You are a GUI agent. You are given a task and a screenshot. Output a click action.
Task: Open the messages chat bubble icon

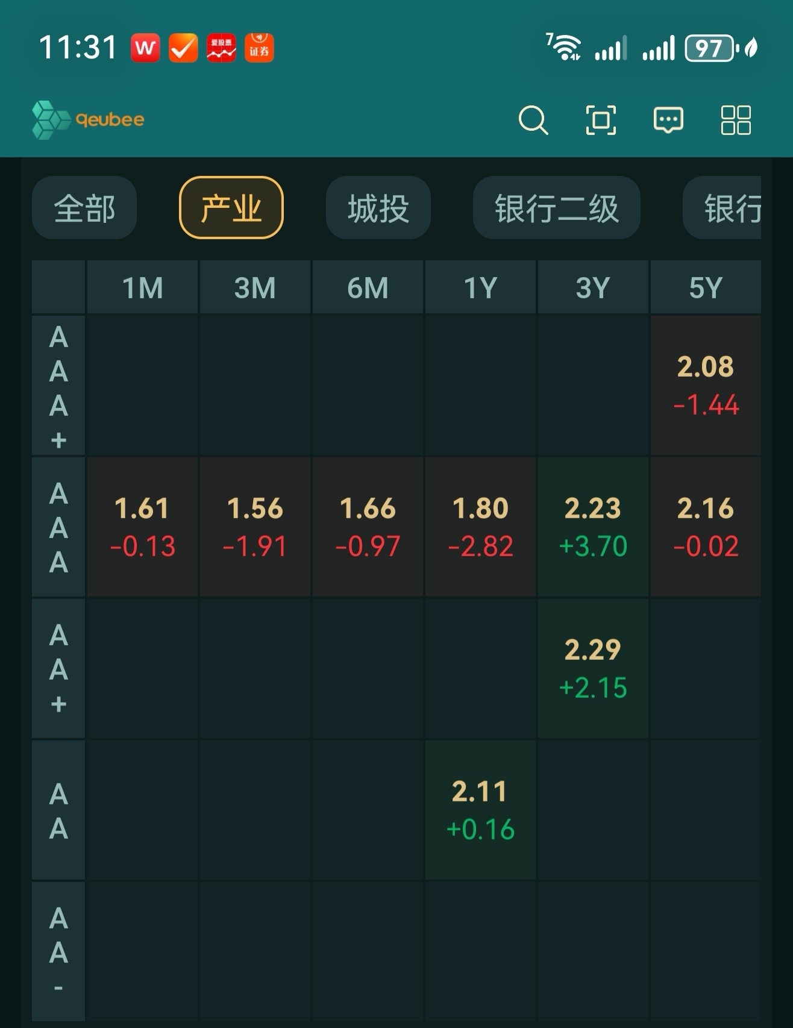point(668,119)
